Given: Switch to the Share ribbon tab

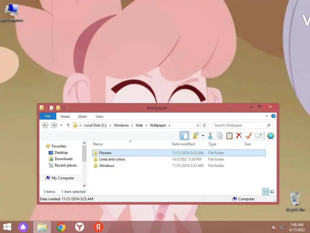Looking at the screenshot, I should (x=82, y=116).
